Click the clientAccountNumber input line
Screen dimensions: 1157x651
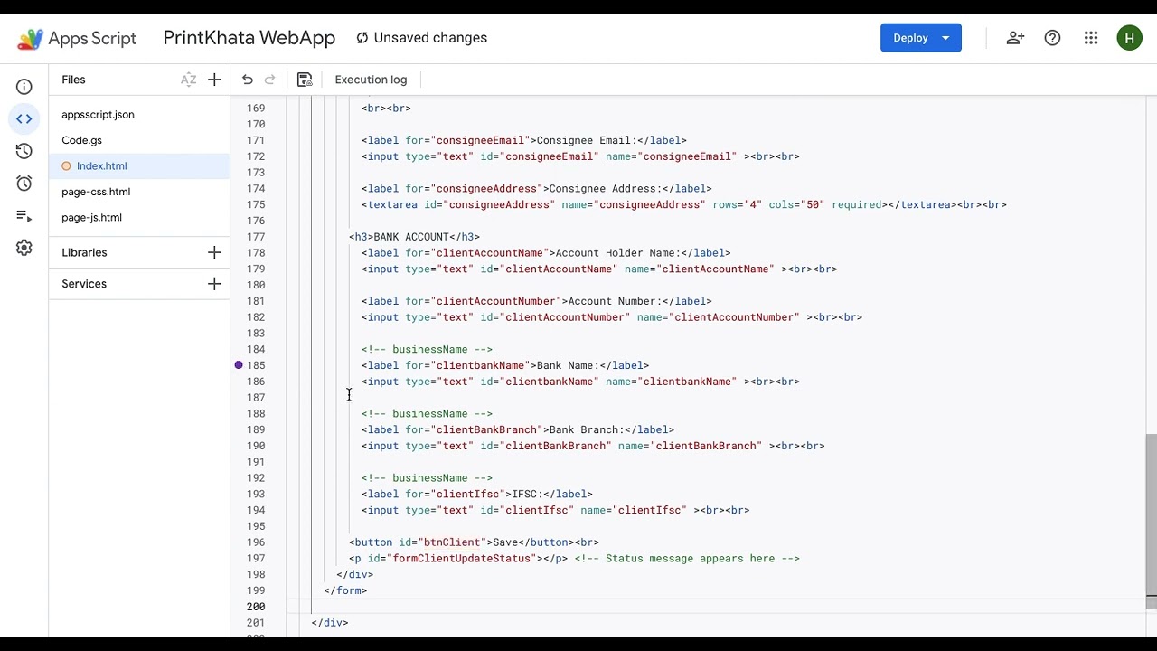pyautogui.click(x=612, y=317)
